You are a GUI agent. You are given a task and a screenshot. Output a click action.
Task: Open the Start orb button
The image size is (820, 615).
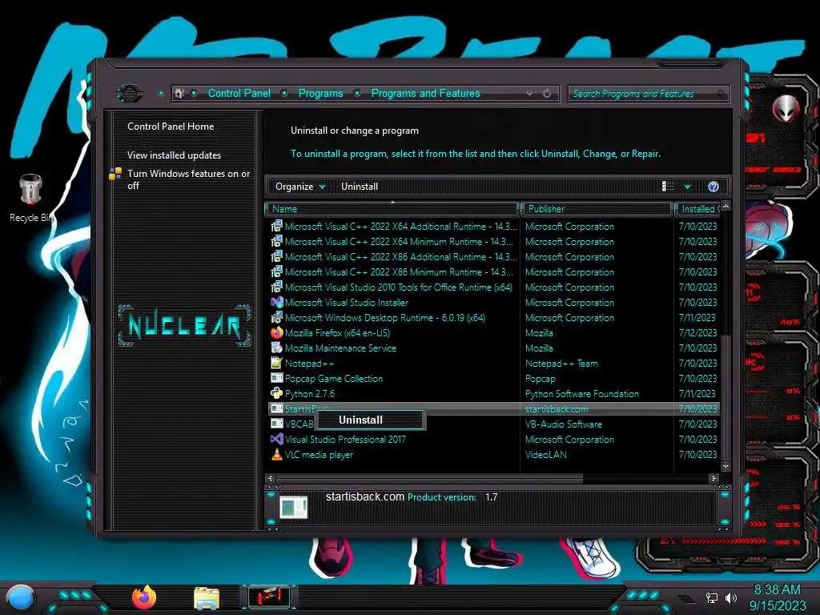(20, 599)
